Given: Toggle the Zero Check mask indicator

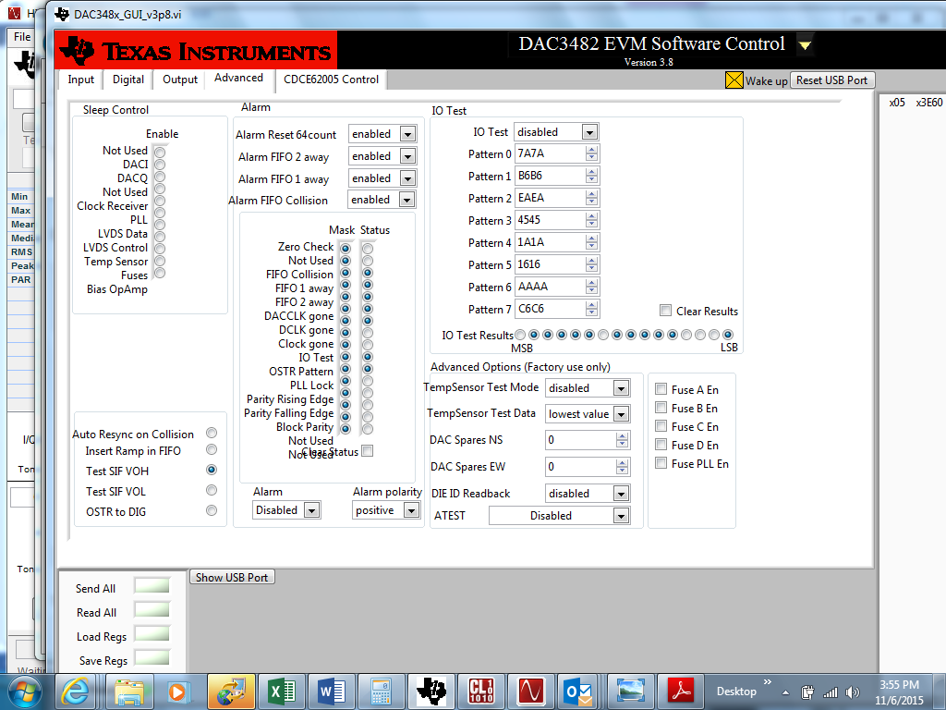Looking at the screenshot, I should [346, 248].
